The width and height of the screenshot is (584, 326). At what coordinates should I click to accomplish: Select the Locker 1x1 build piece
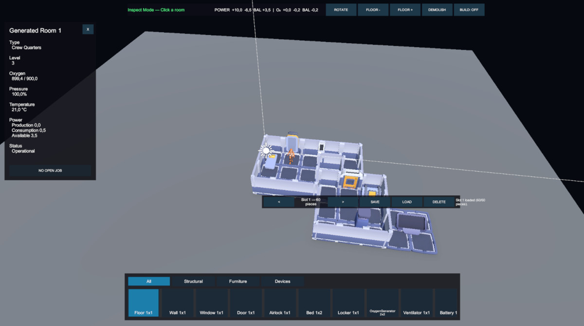[x=347, y=303]
